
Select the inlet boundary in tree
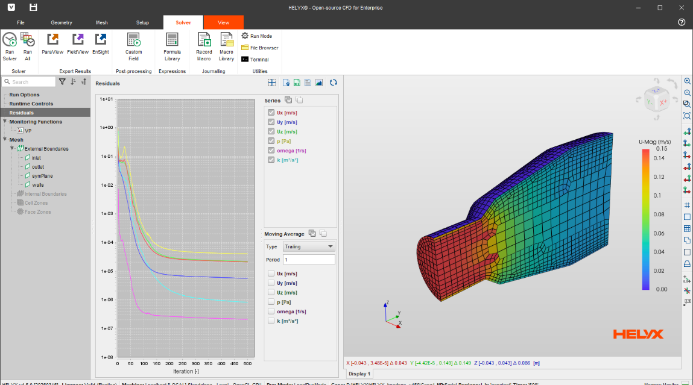pyautogui.click(x=36, y=158)
